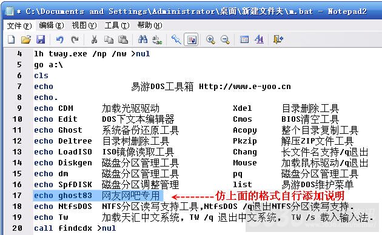Open the 文件(F) menu

tap(19, 25)
